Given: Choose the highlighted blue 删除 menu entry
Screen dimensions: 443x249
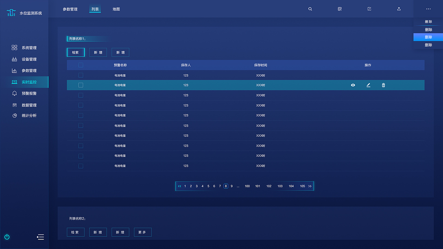Looking at the screenshot, I should (x=428, y=37).
